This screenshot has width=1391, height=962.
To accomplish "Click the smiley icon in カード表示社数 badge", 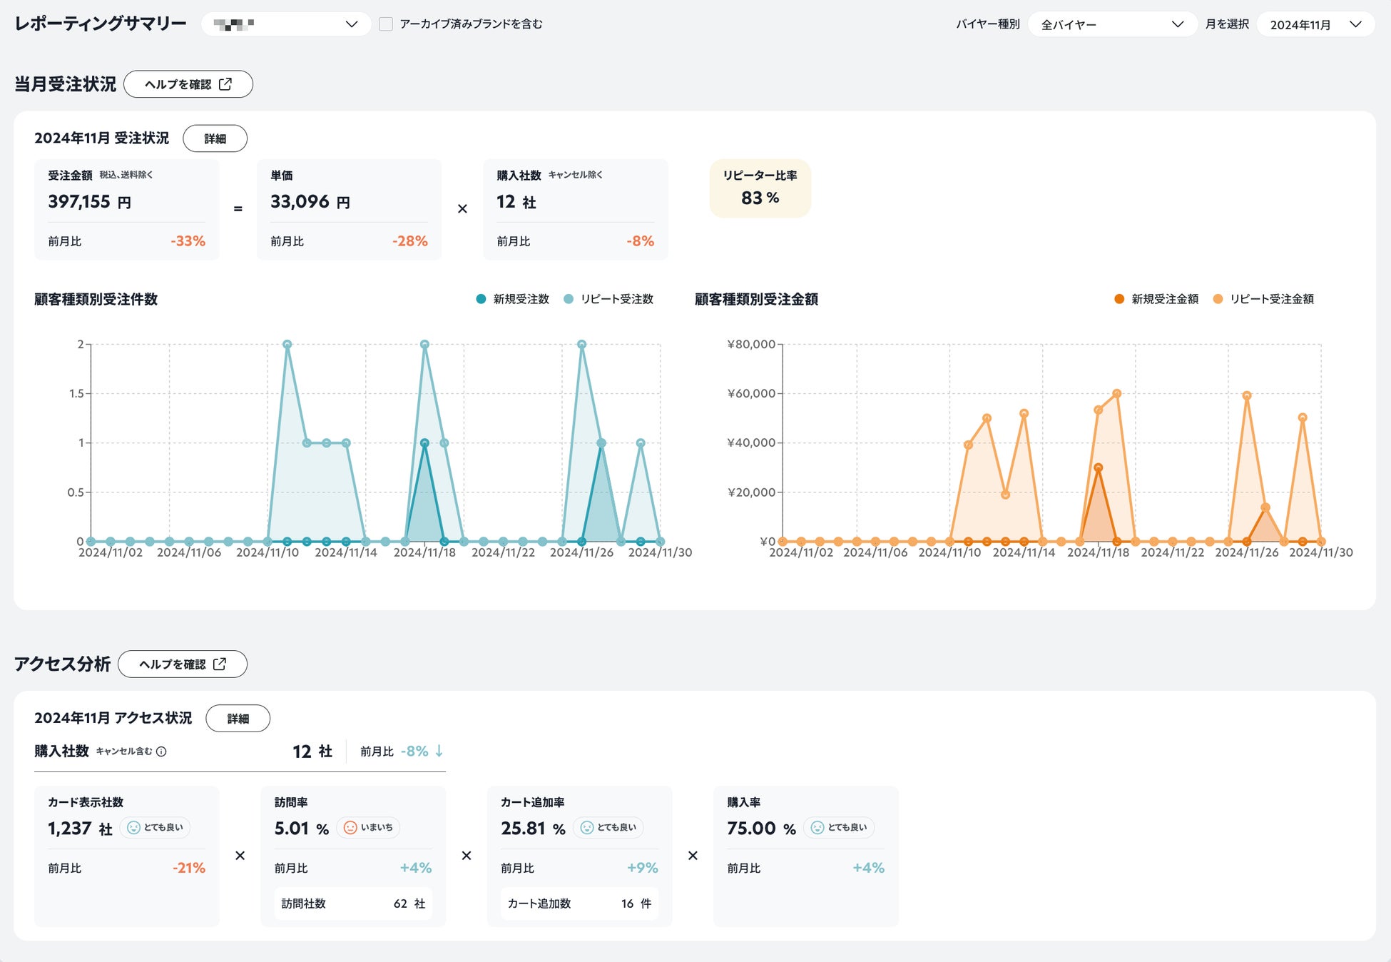I will [x=133, y=828].
